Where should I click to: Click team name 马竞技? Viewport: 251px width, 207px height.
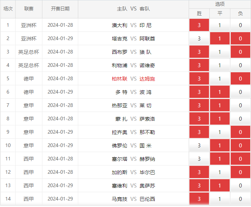pos(120,199)
